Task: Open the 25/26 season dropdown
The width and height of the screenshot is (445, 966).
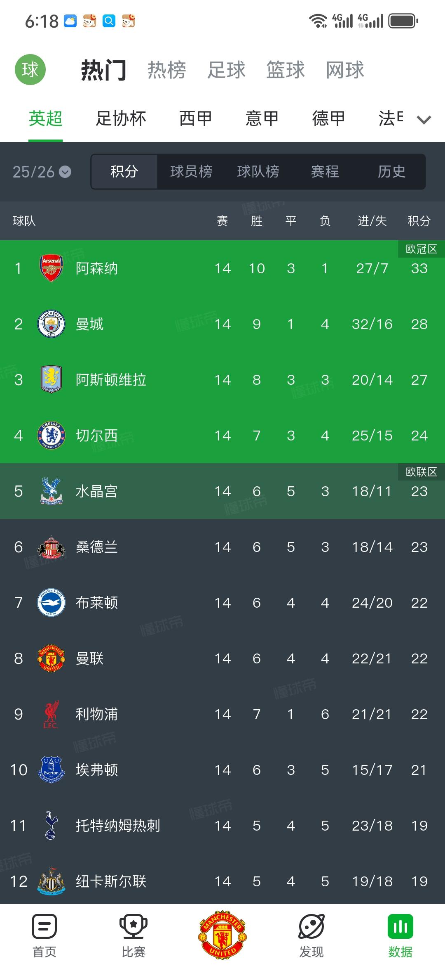Action: (42, 172)
